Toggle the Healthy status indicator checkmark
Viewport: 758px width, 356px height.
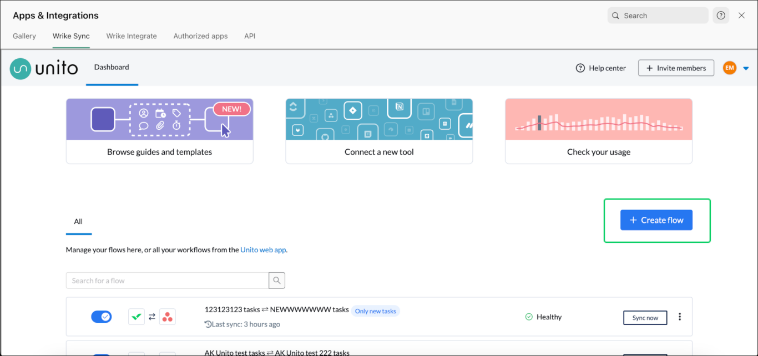[x=528, y=317]
